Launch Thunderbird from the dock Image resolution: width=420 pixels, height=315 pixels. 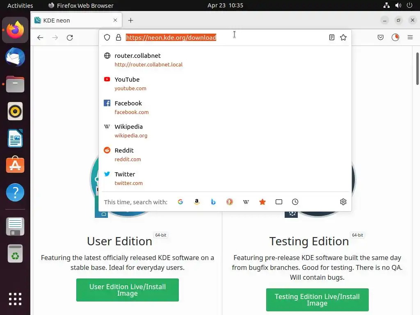15,57
